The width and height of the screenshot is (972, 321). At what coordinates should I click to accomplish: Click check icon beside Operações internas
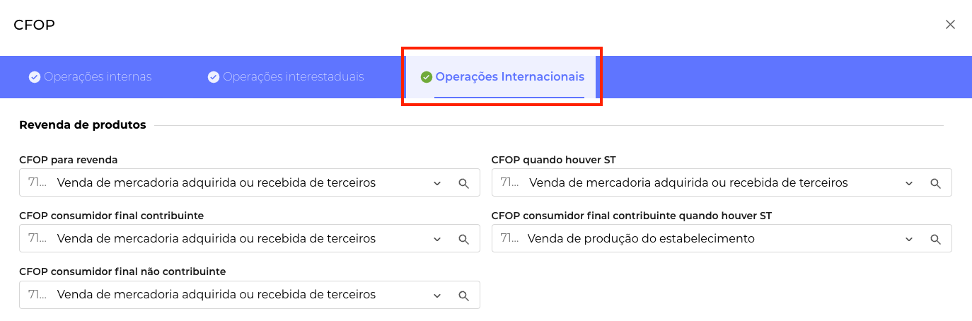point(35,77)
